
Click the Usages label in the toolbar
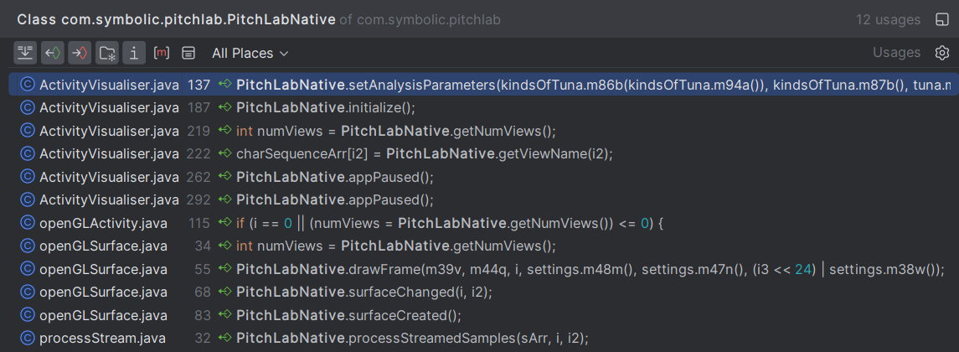(x=895, y=53)
